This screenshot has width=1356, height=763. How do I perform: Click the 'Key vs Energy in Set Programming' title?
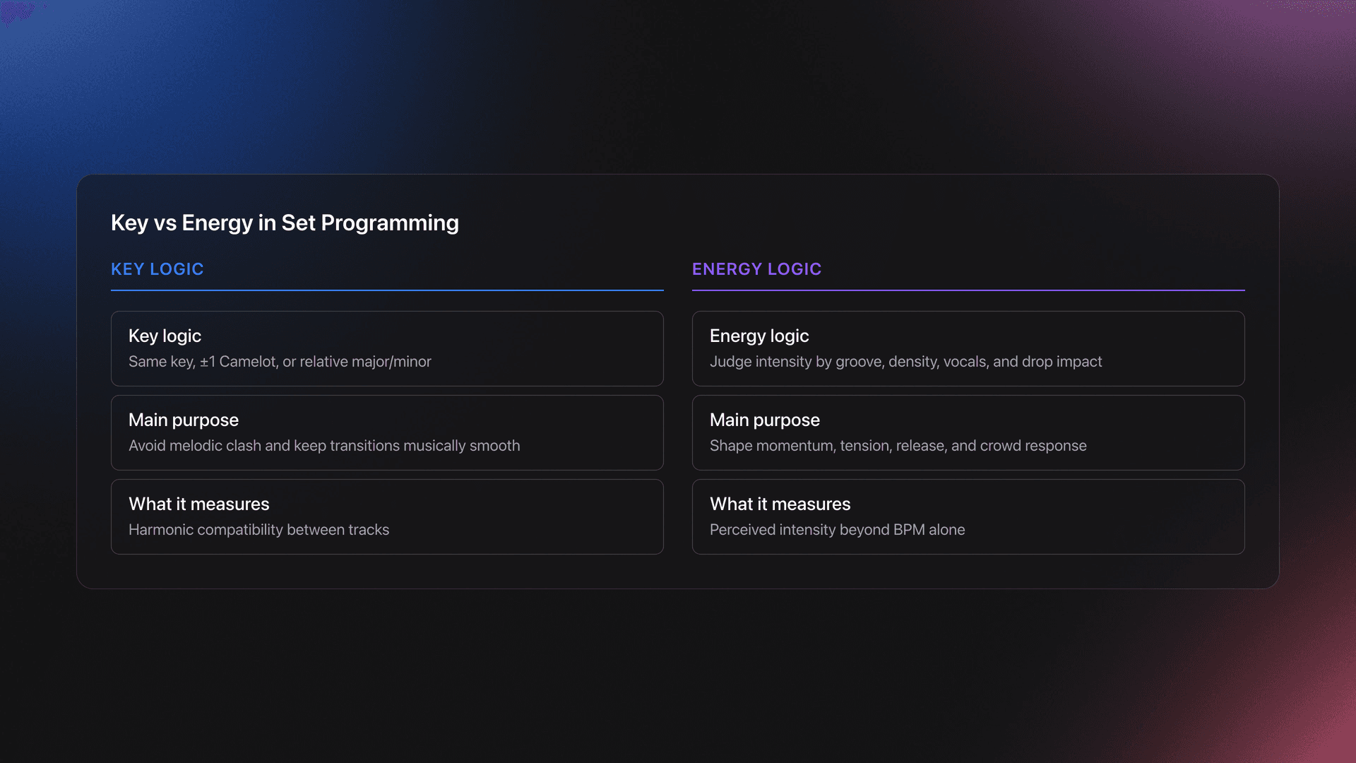coord(285,223)
